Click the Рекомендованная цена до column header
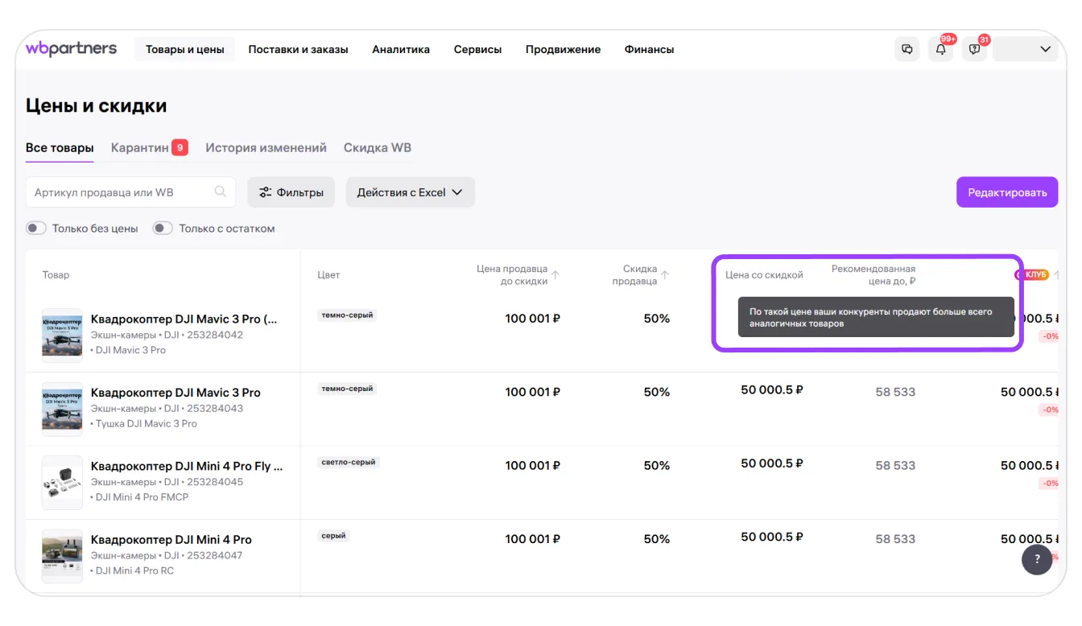Viewport: 1082px width, 626px height. coord(873,275)
